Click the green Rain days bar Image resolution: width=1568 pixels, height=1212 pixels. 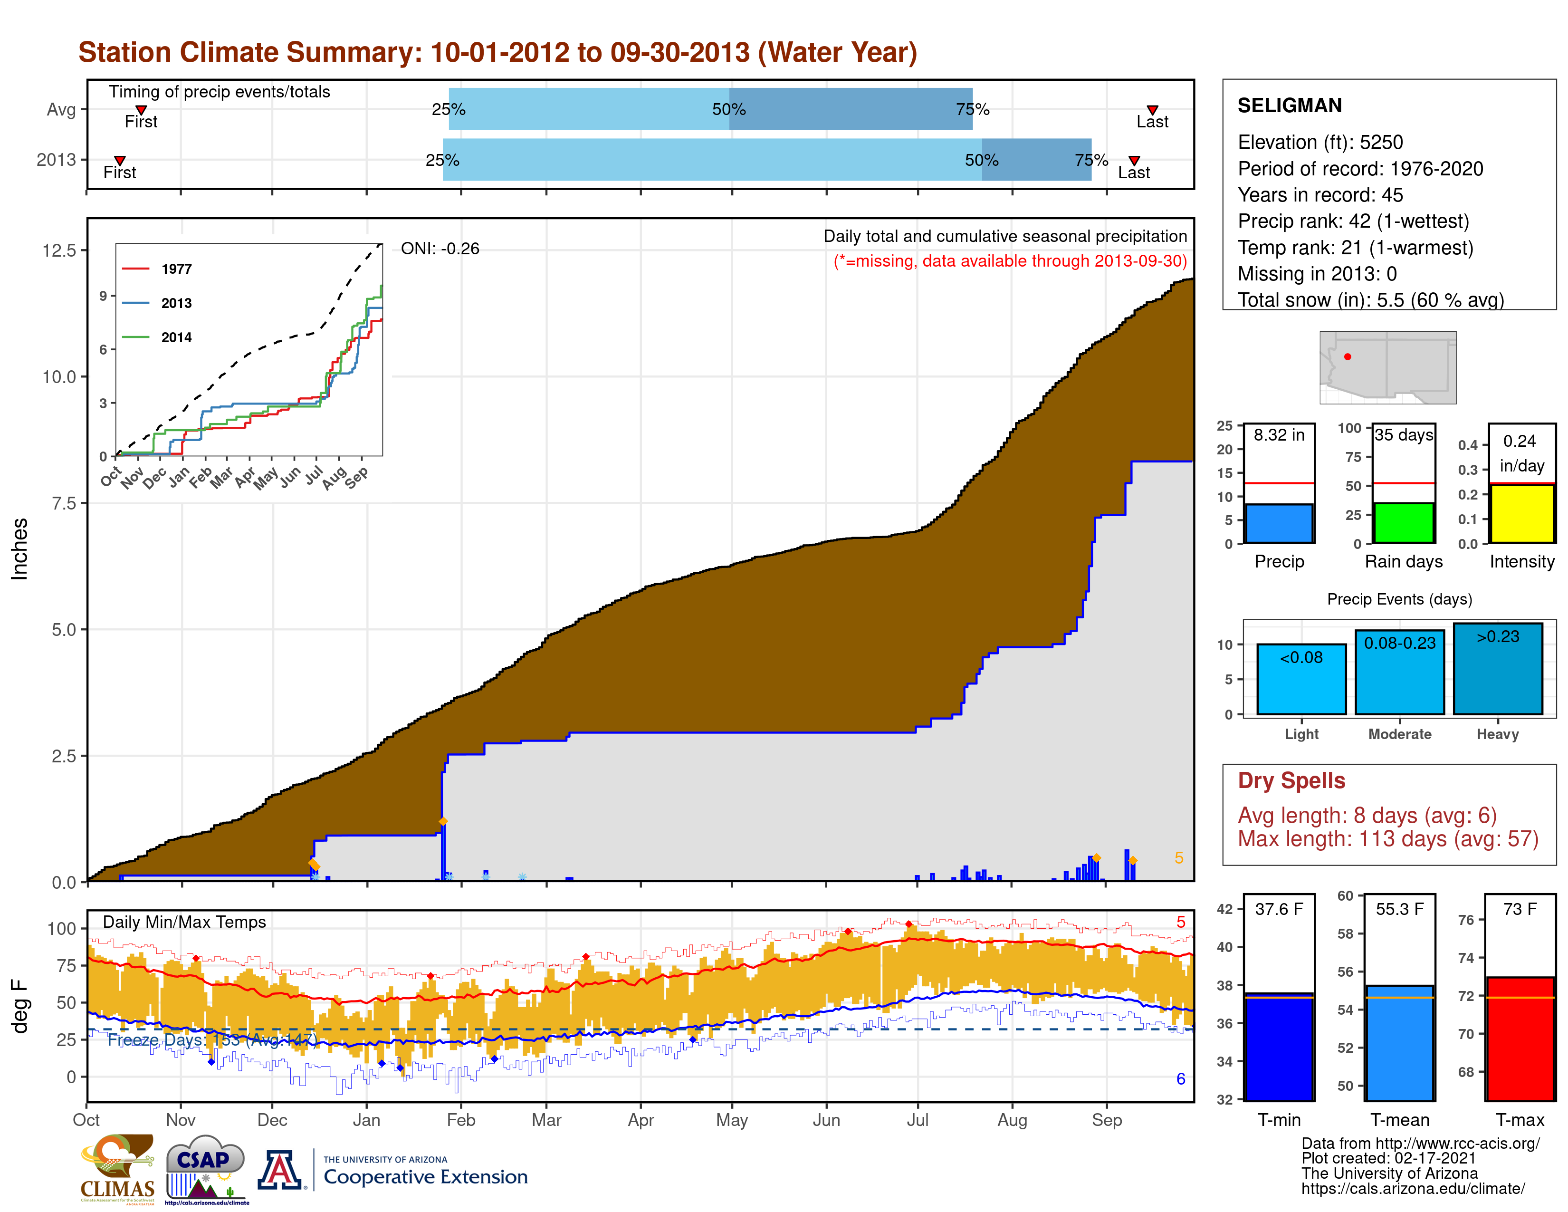[x=1404, y=523]
